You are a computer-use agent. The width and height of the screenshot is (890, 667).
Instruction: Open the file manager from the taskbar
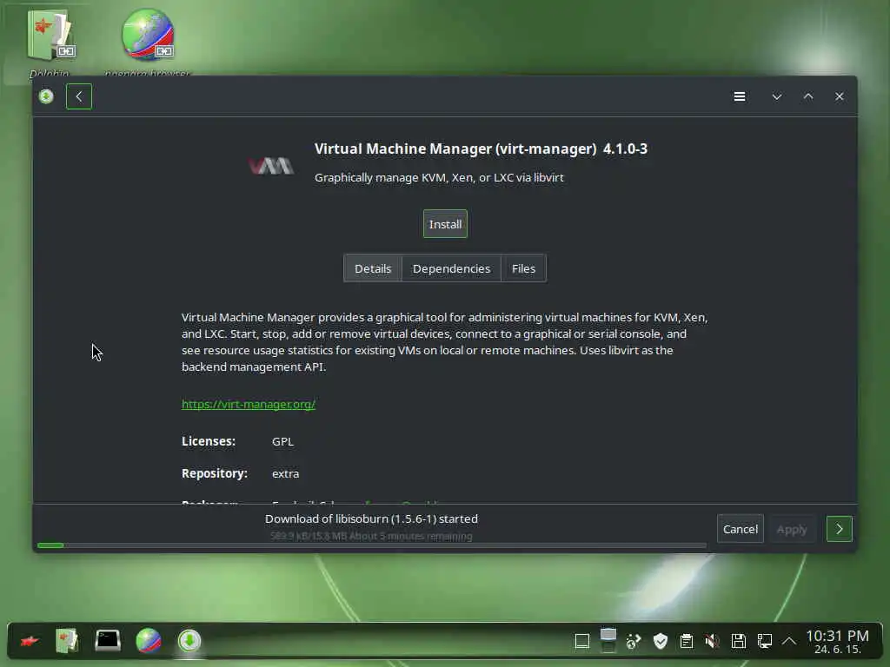pos(67,641)
